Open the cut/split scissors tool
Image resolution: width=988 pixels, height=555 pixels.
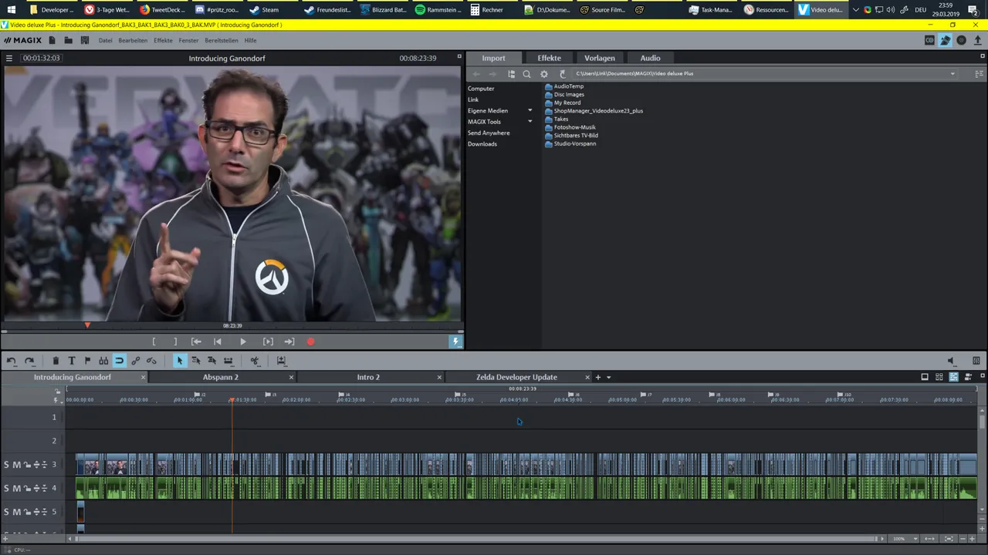click(x=255, y=361)
